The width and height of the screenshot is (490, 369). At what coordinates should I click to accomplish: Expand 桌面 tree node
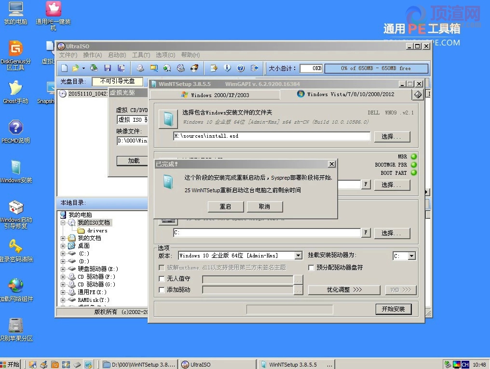tap(63, 246)
